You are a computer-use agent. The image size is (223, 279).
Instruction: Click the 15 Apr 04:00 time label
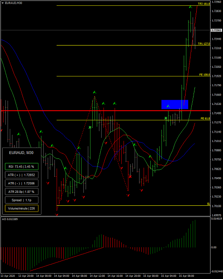tap(169, 276)
